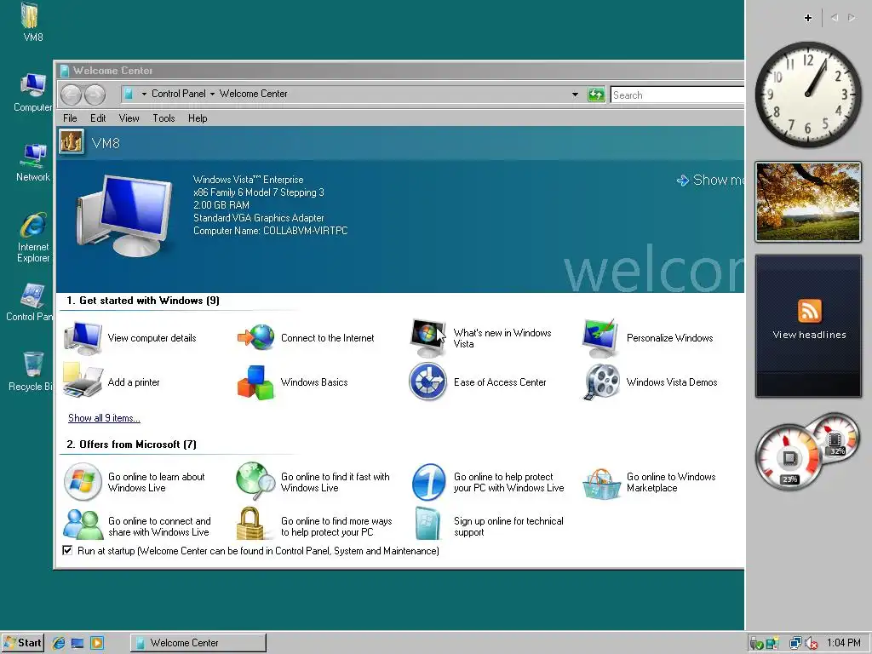
Task: Click the VM8 user account picture
Action: 72,142
